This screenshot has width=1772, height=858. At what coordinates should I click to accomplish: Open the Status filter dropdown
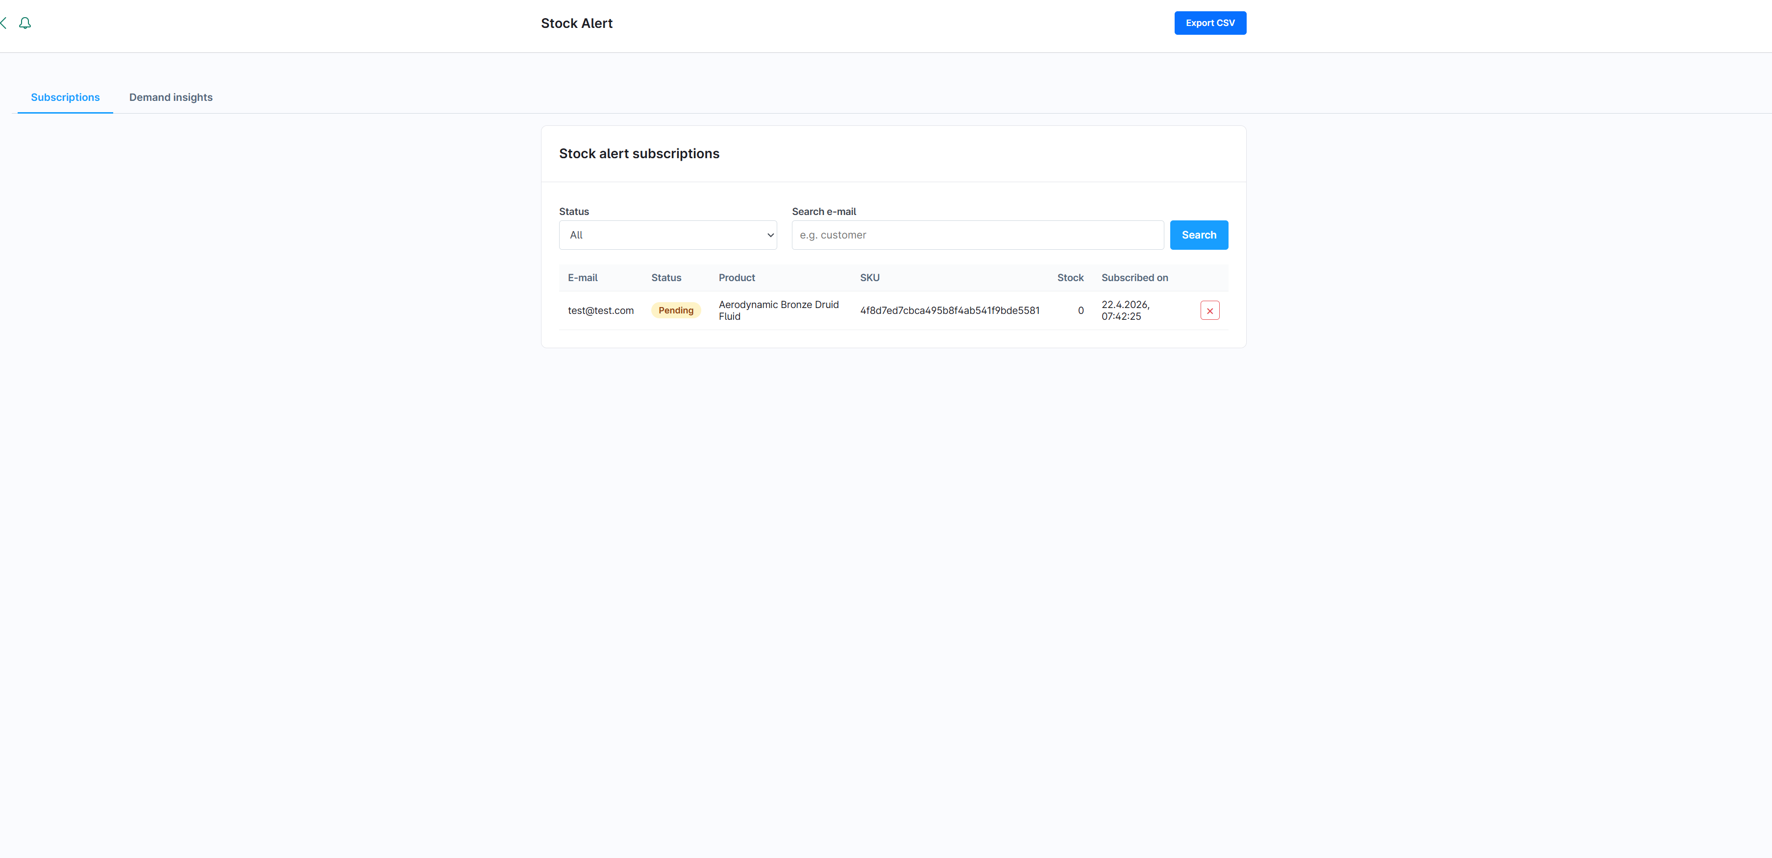667,235
